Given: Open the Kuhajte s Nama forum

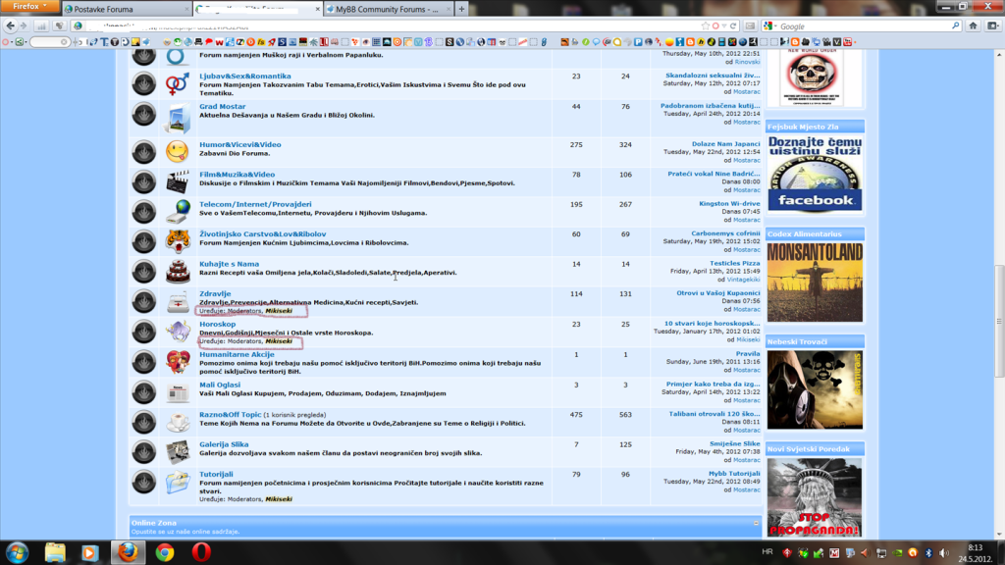Looking at the screenshot, I should tap(229, 264).
